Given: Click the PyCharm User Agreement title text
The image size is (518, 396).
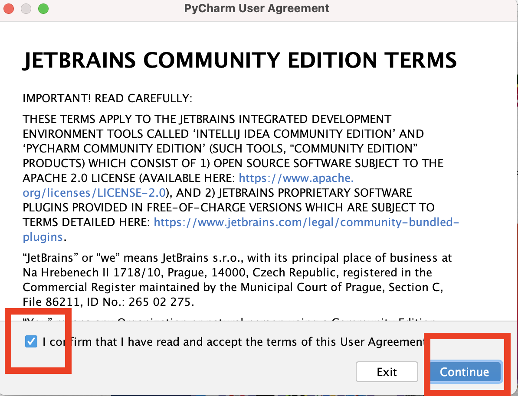Looking at the screenshot, I should [257, 8].
